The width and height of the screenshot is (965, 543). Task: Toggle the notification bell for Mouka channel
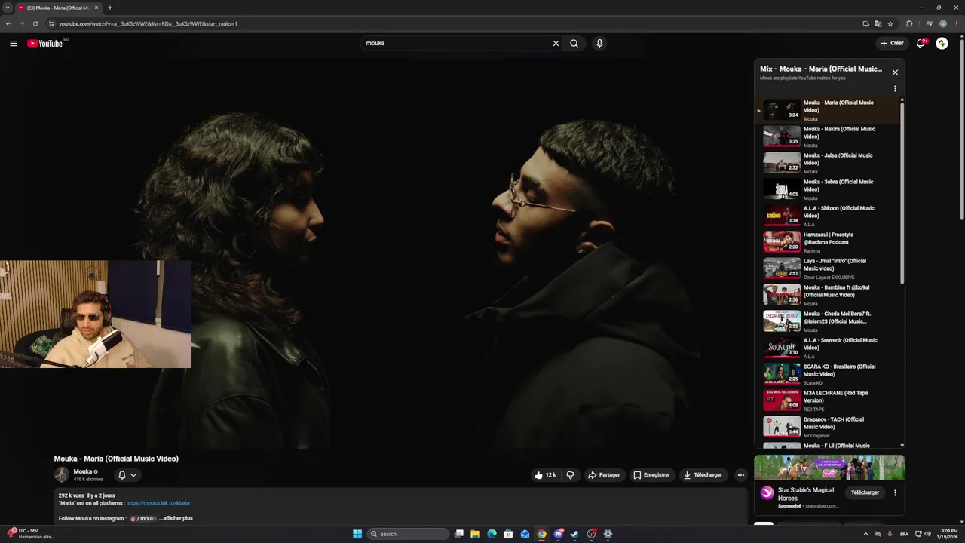click(121, 475)
